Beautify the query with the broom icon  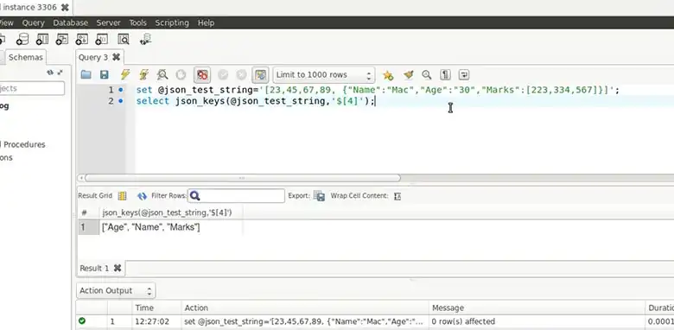coord(409,75)
